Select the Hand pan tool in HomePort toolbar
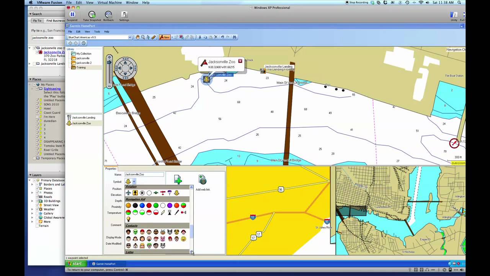The image size is (490, 276). 137,37
